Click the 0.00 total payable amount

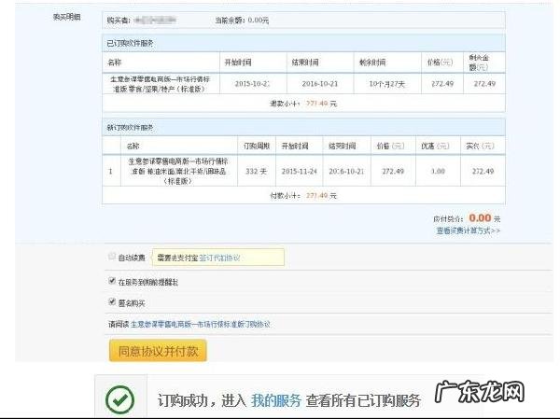click(480, 217)
